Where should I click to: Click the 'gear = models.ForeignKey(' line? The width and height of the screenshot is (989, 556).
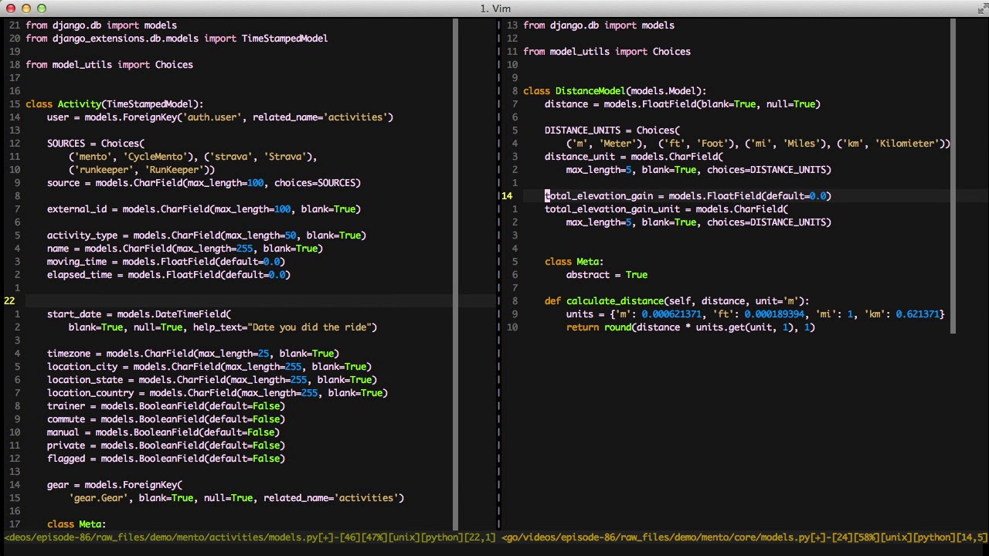[x=114, y=484]
